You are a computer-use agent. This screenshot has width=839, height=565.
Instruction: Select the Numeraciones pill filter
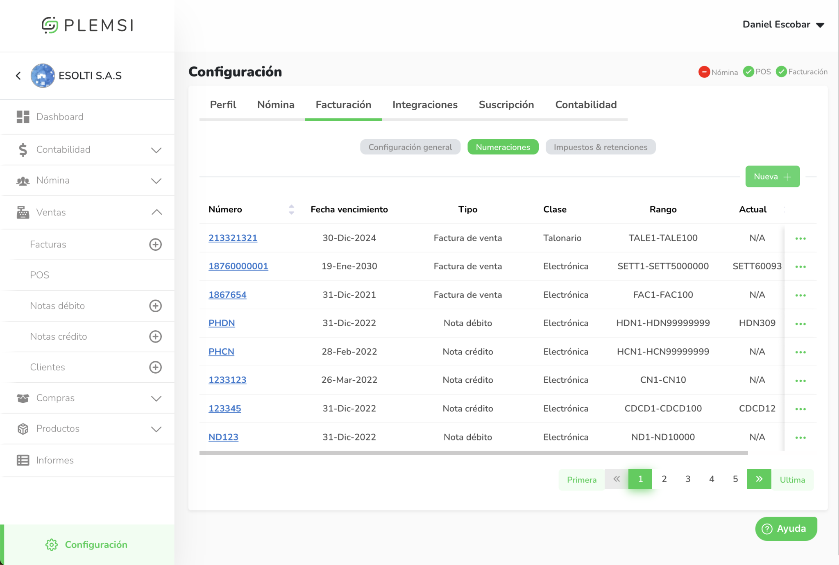[503, 147]
